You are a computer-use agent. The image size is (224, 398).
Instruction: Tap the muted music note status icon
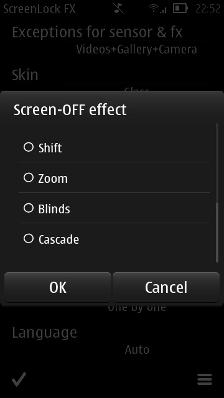pos(119,9)
